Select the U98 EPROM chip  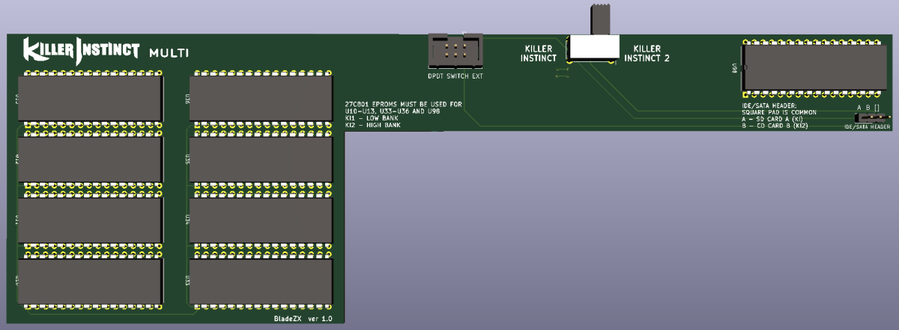pyautogui.click(x=813, y=67)
